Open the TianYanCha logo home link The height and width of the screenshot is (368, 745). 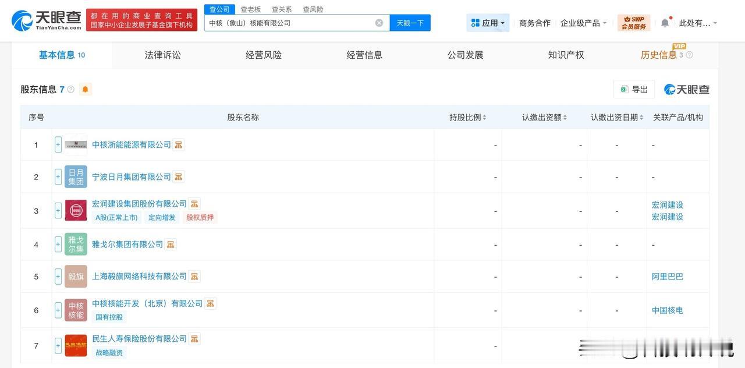pyautogui.click(x=47, y=20)
